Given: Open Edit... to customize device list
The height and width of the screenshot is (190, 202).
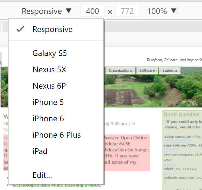Looking at the screenshot, I should [x=56, y=175].
